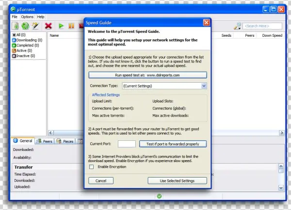This screenshot has height=210, width=291.
Task: Open the File menu
Action: click(x=15, y=17)
